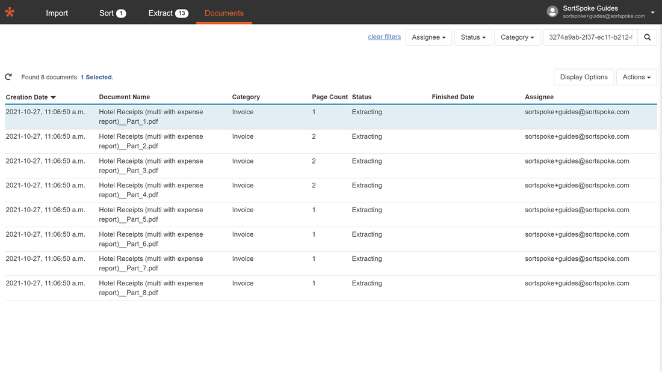
Task: Sort by Finished Date column header
Action: pyautogui.click(x=453, y=97)
